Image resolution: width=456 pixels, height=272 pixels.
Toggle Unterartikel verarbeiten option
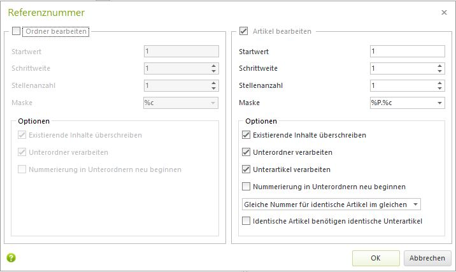246,169
